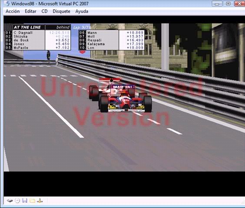The height and width of the screenshot is (208, 245).
Task: Maximize the Virtual PC window
Action: point(228,3)
